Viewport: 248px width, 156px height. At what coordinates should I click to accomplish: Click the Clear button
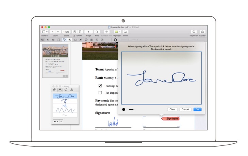coord(172,109)
